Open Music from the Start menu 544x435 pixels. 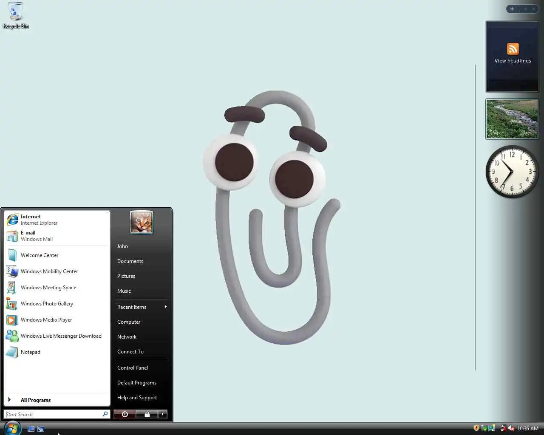click(124, 291)
